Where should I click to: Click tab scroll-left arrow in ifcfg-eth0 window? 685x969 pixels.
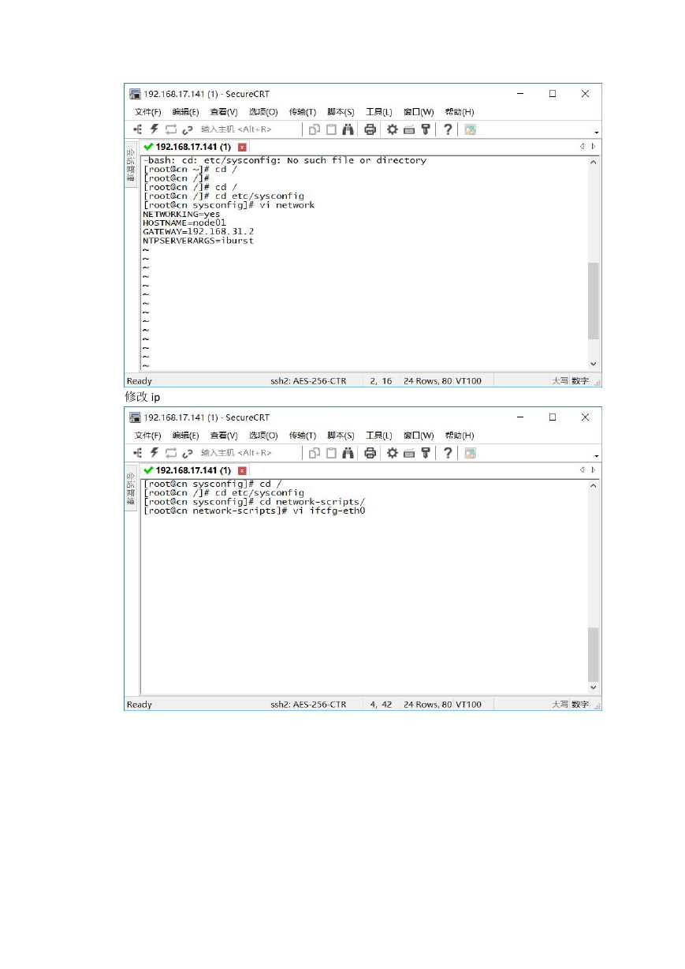[x=583, y=470]
